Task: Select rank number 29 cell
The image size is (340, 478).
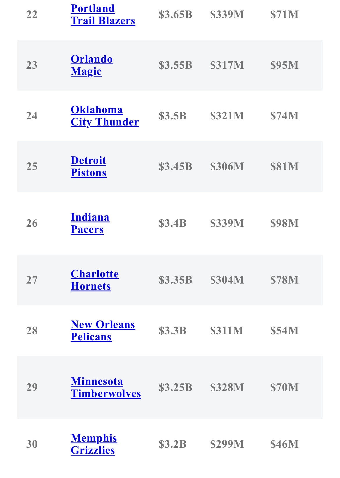Action: click(x=32, y=387)
